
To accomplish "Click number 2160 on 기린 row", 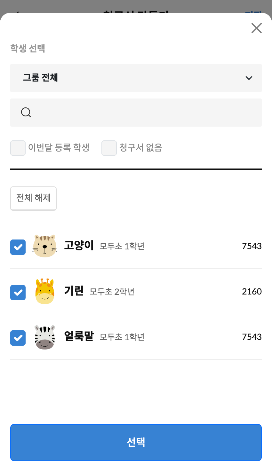I will pos(252,292).
